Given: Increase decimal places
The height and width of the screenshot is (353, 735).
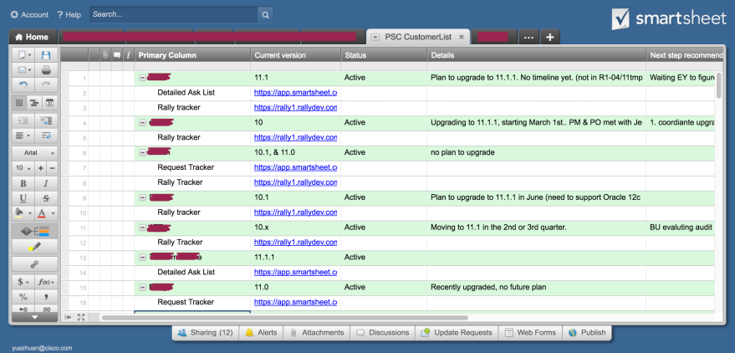Looking at the screenshot, I should pos(46,309).
